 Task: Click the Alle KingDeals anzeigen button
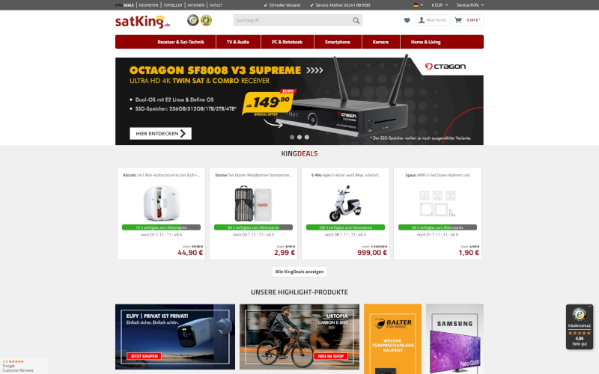(299, 272)
